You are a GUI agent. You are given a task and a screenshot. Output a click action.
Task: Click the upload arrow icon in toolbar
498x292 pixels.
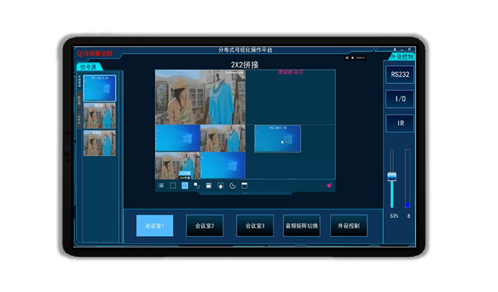click(220, 186)
